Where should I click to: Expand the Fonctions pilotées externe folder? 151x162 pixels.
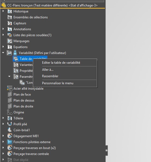3,142
